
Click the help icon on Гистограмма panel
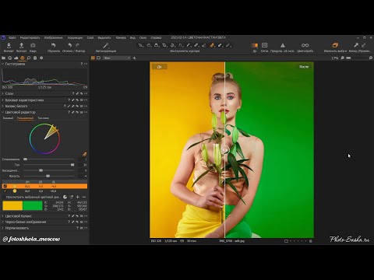pyautogui.click(x=81, y=64)
